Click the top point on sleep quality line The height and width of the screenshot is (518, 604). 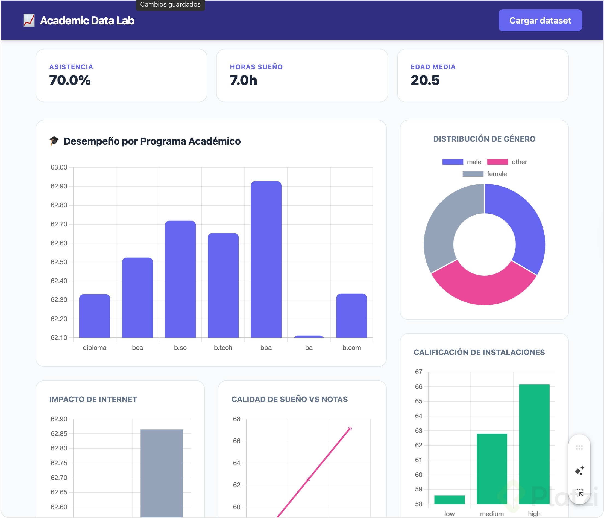click(350, 429)
